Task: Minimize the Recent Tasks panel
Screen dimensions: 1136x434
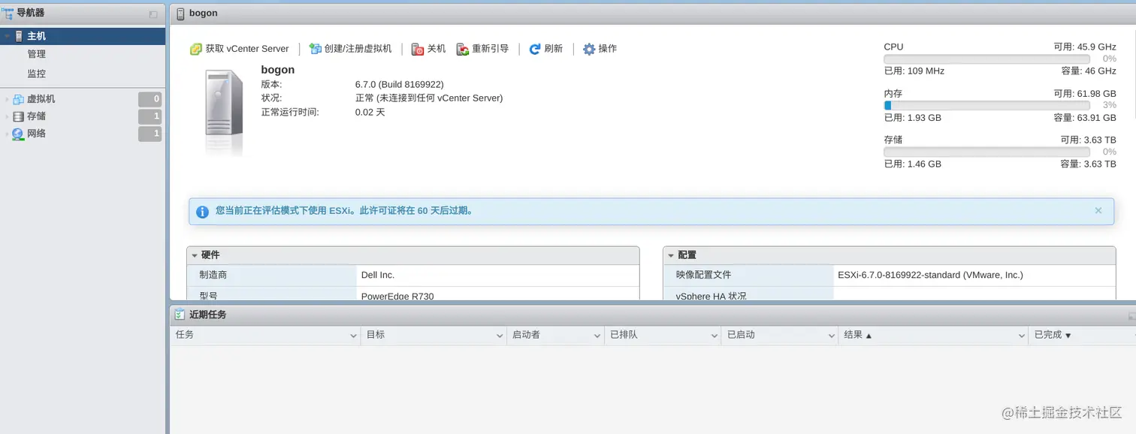Action: pos(1132,317)
